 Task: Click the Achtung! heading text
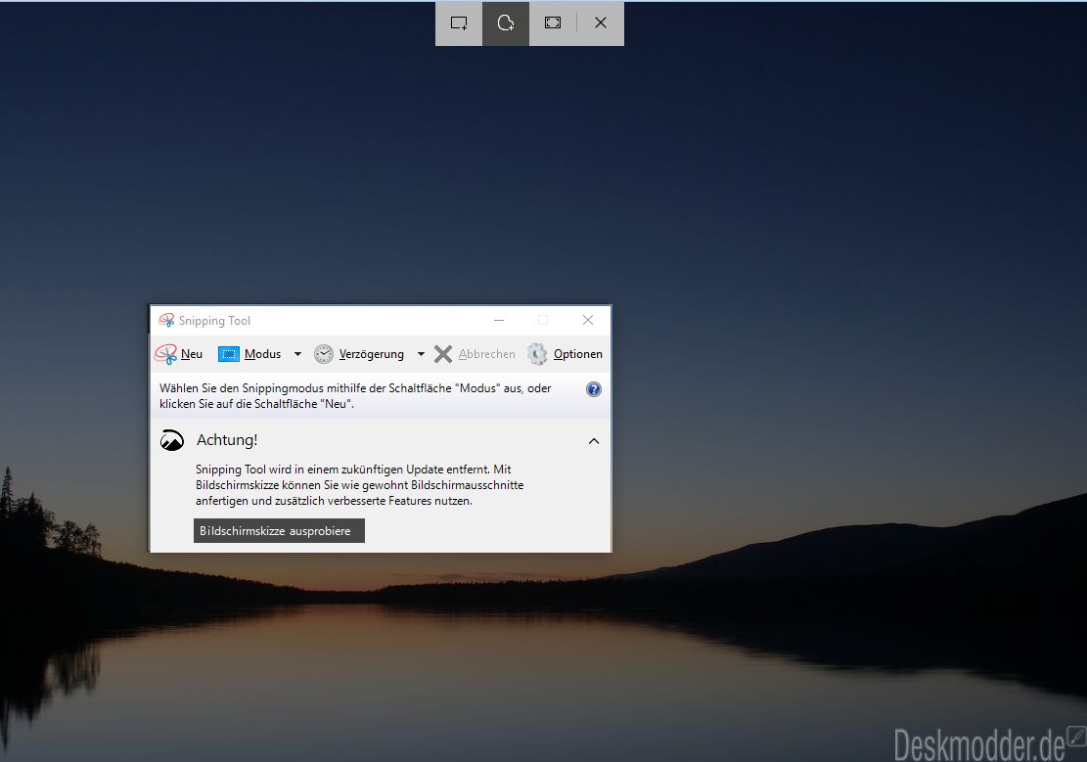coord(227,440)
